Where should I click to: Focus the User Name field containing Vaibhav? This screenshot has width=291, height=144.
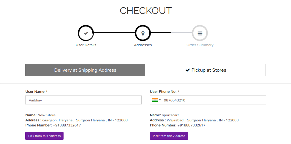click(x=83, y=100)
